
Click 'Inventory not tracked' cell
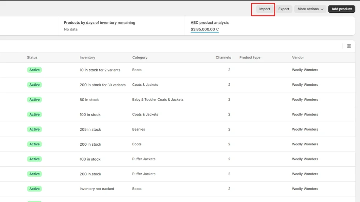click(x=97, y=189)
